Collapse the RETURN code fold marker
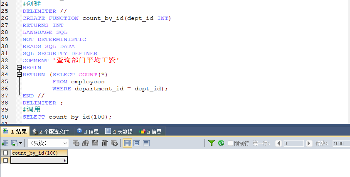This screenshot has height=177, width=350. point(20,74)
